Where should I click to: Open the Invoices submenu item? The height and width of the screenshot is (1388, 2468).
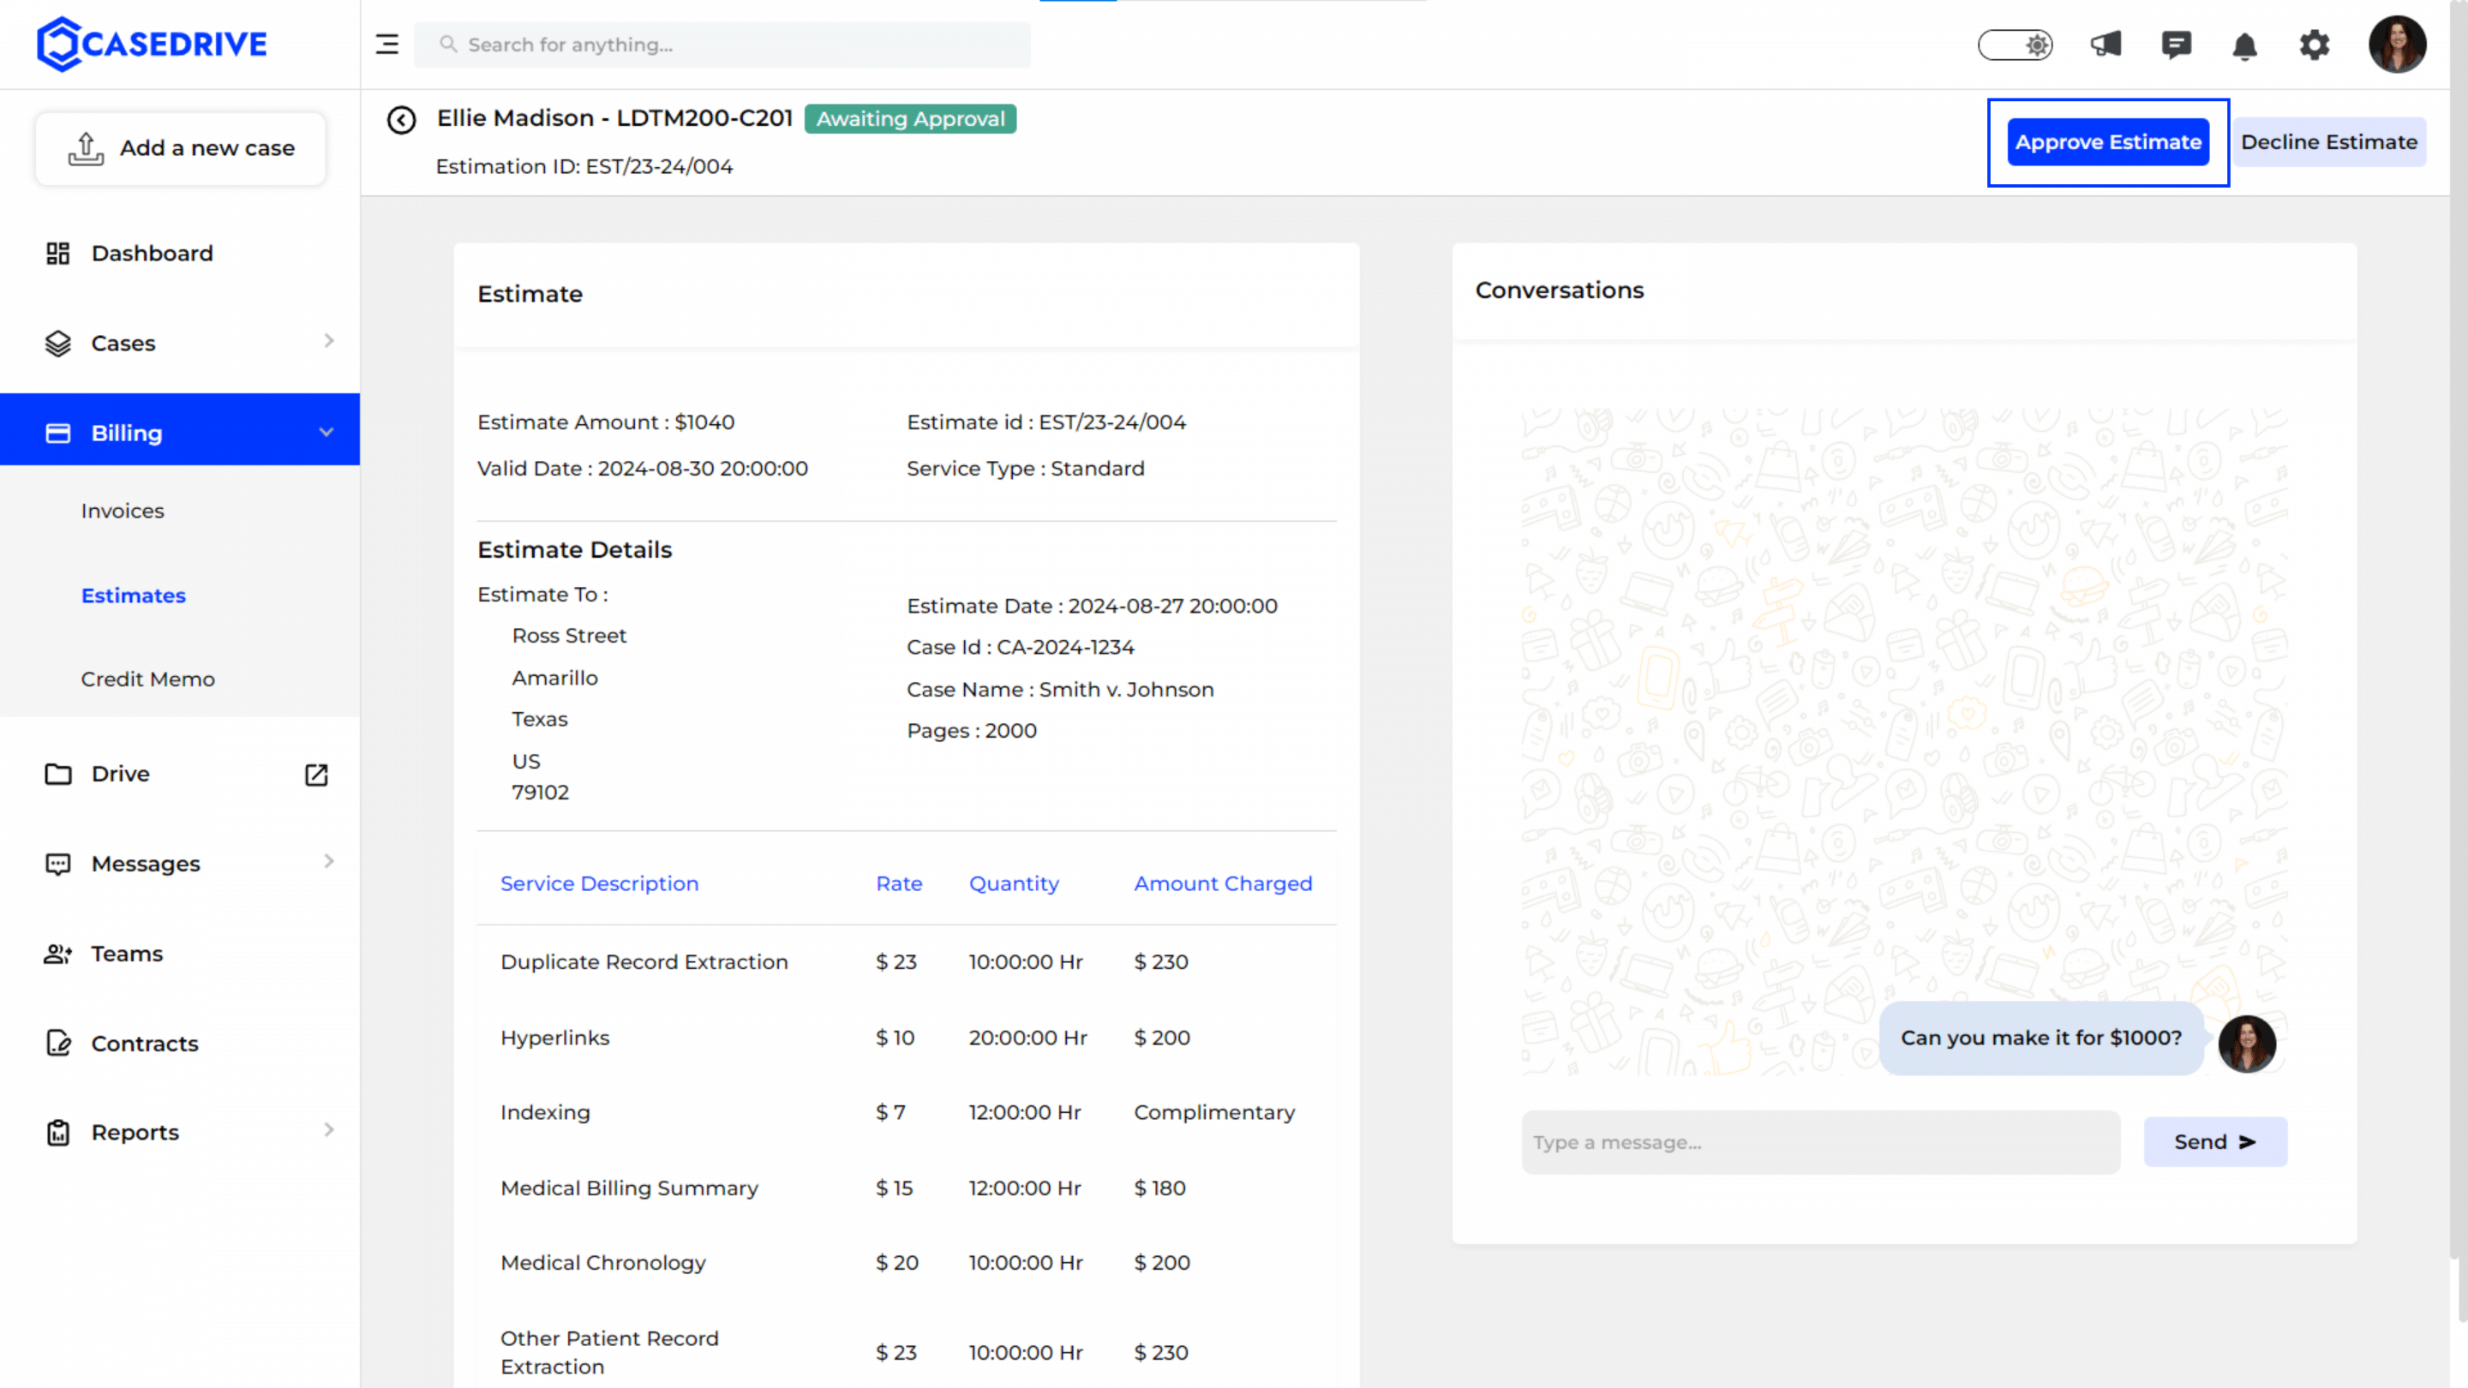tap(123, 511)
